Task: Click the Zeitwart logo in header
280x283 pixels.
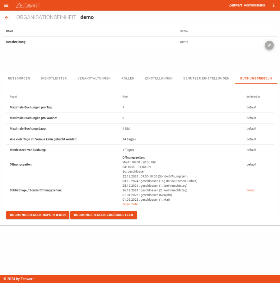Action: (28, 5)
